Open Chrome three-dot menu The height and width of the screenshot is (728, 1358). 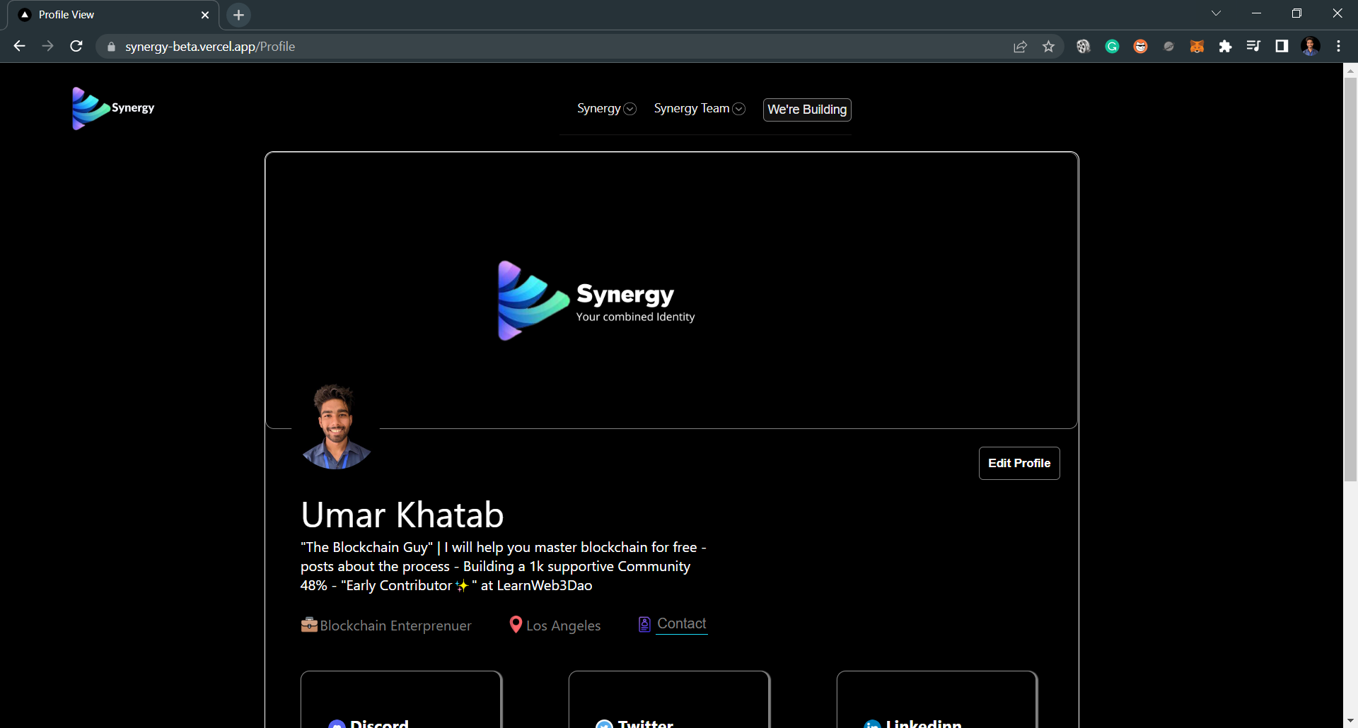click(1338, 47)
